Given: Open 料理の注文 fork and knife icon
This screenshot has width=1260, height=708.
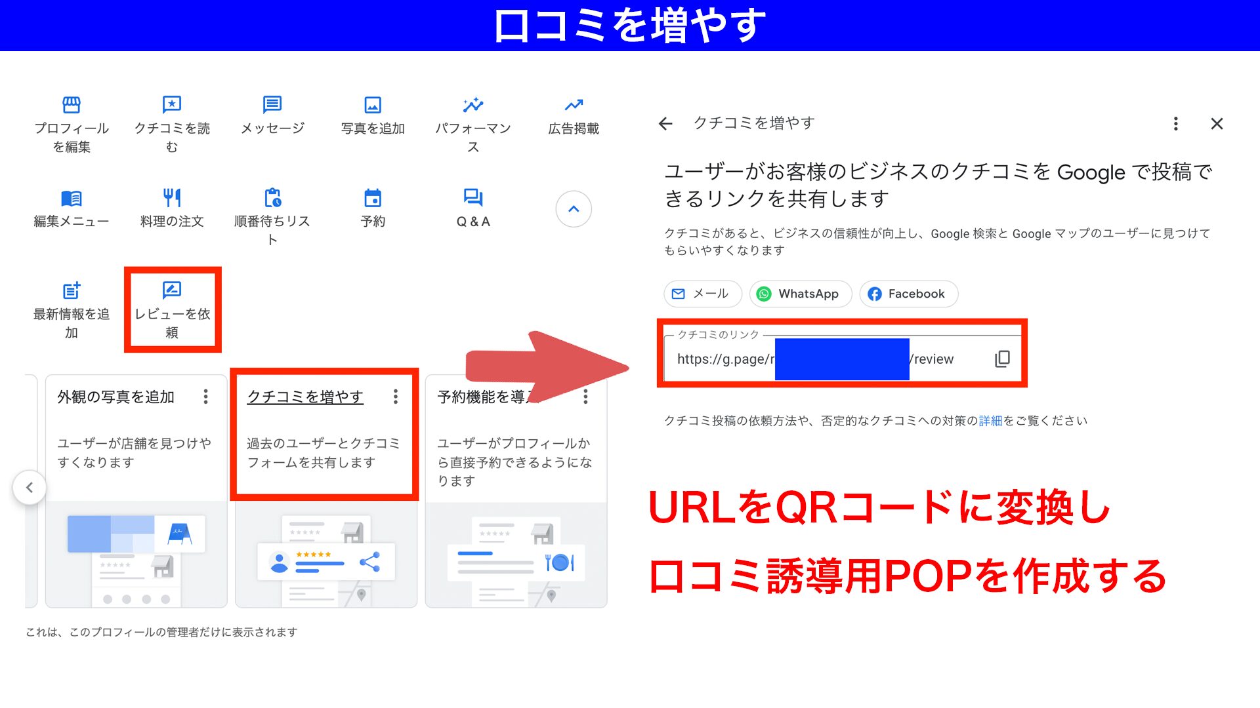Looking at the screenshot, I should tap(172, 197).
